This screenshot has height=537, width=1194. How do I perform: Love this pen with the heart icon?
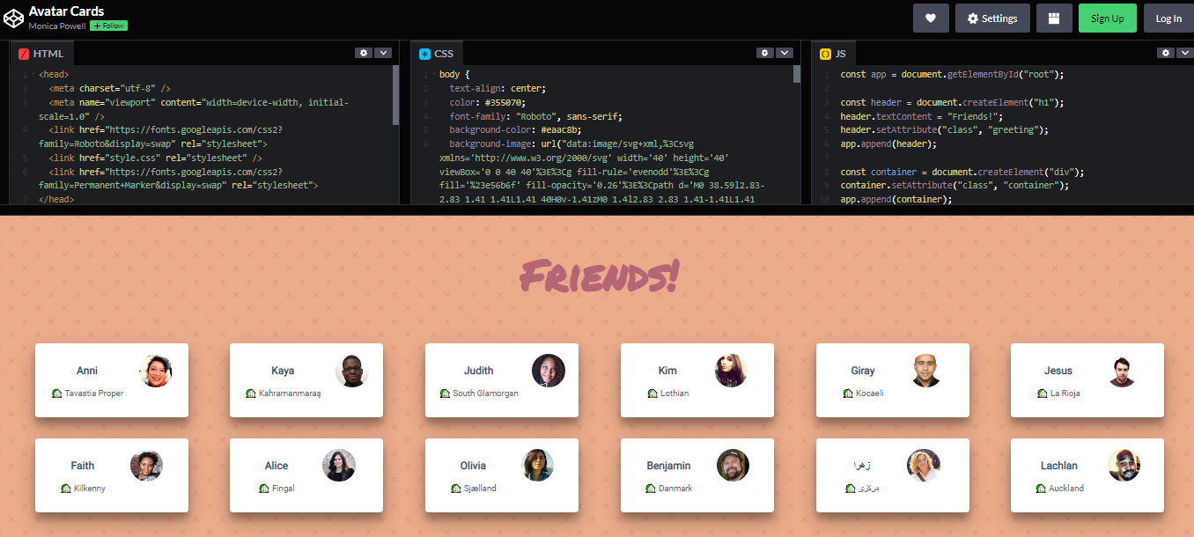click(x=931, y=18)
